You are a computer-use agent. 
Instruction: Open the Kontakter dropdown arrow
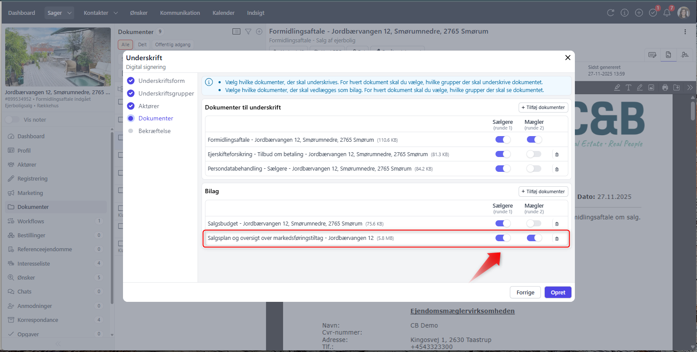coord(116,13)
